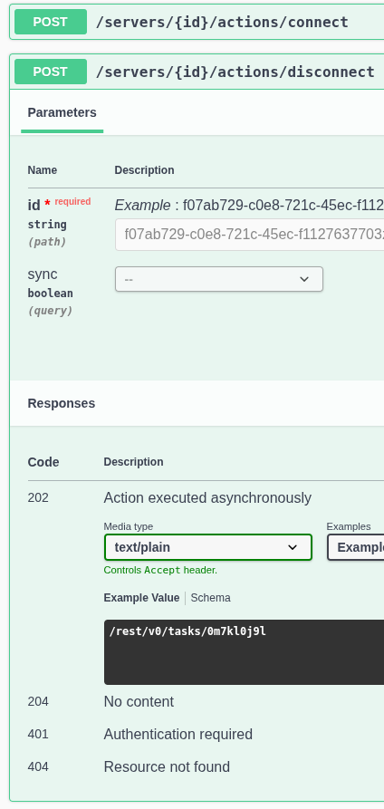Image resolution: width=384 pixels, height=809 pixels.
Task: Expand the /servers/{id}/actions/connect endpoint
Action: point(222,22)
